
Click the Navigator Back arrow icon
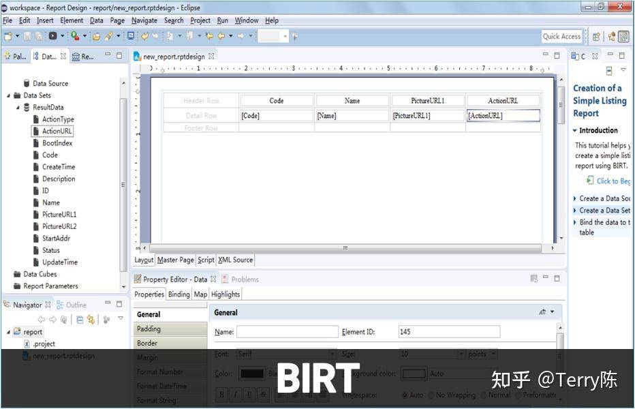coord(42,320)
